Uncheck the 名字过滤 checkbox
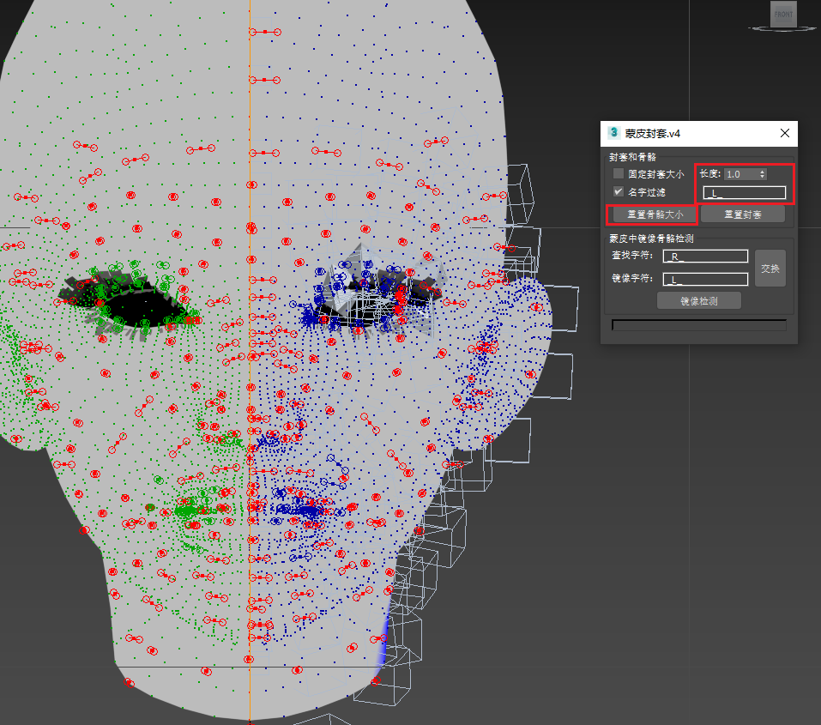 (x=619, y=191)
